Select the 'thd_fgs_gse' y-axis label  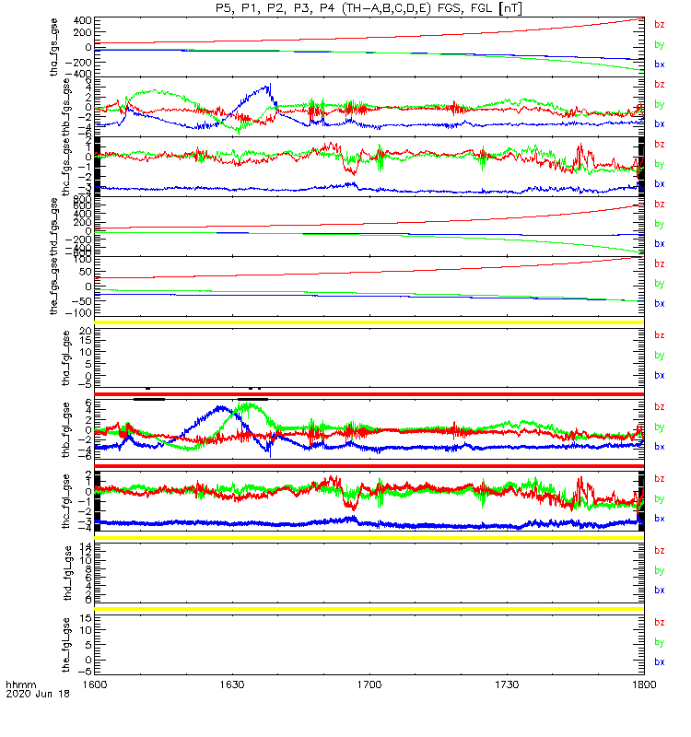tap(54, 227)
